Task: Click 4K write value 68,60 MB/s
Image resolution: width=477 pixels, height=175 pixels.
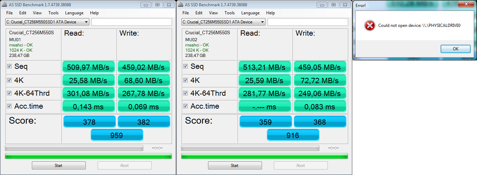Action: 144,80
